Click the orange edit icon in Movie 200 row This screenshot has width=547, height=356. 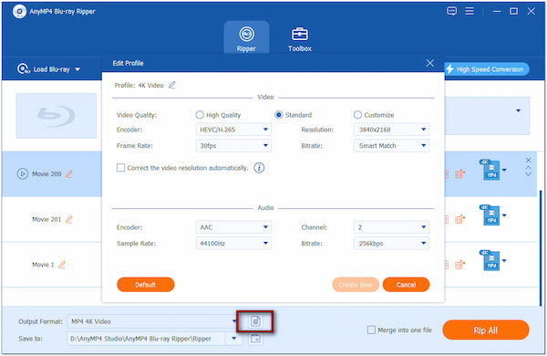click(459, 173)
